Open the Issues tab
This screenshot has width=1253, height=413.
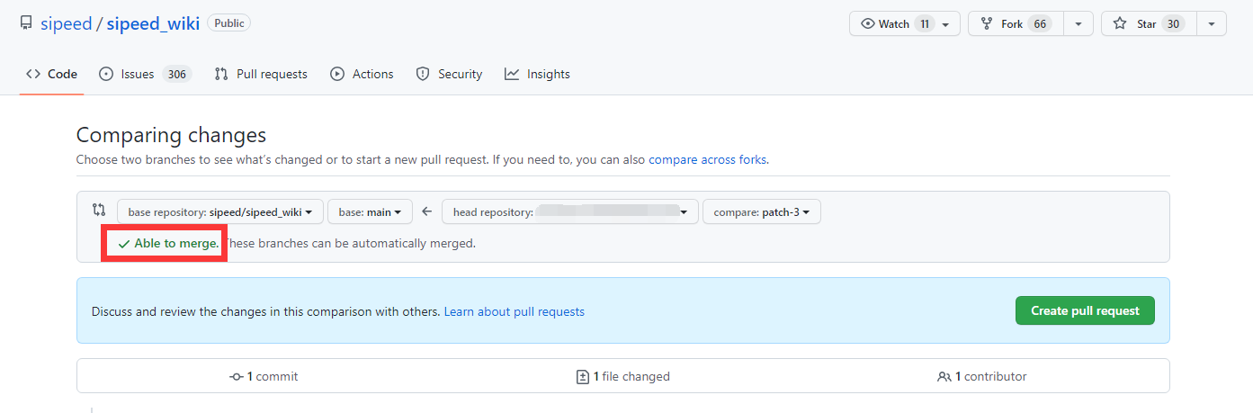[x=144, y=74]
